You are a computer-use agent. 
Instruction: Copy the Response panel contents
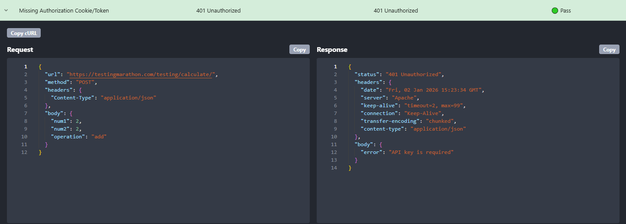[x=609, y=50]
